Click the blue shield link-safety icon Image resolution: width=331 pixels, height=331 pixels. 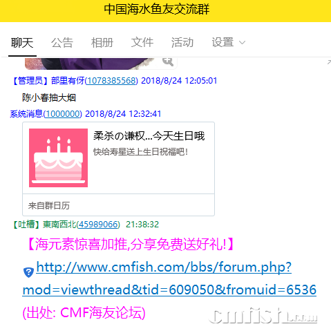[x=28, y=272]
